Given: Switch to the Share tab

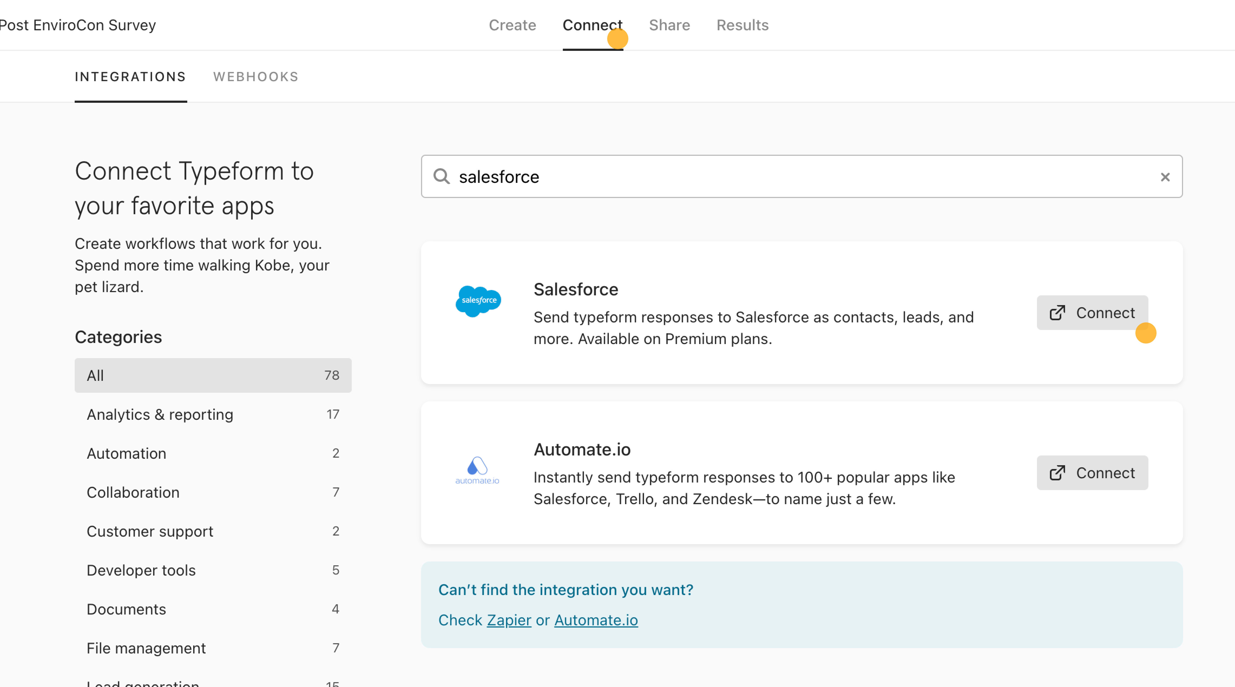Looking at the screenshot, I should click(x=669, y=25).
